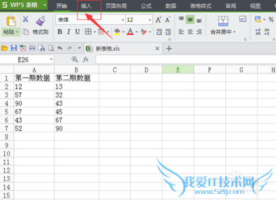Click the Merge and Center icon

(x=223, y=21)
